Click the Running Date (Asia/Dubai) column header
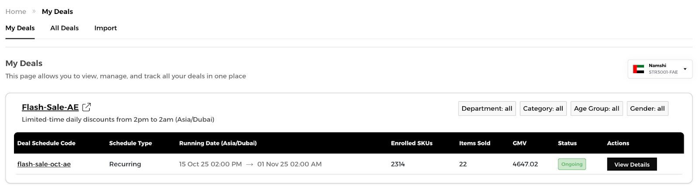The image size is (699, 186). point(218,143)
